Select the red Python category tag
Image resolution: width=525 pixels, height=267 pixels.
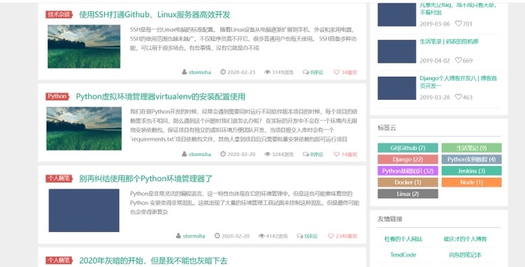[x=57, y=96]
